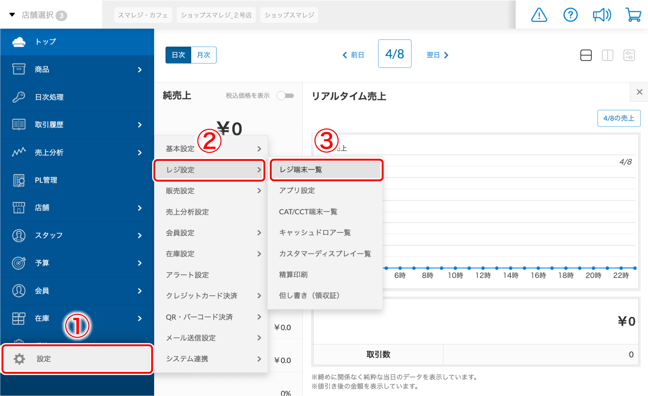Expand the 商品 sidebar arrow
The image size is (648, 396).
pyautogui.click(x=140, y=70)
